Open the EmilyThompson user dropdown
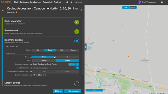 pyautogui.click(x=157, y=2)
